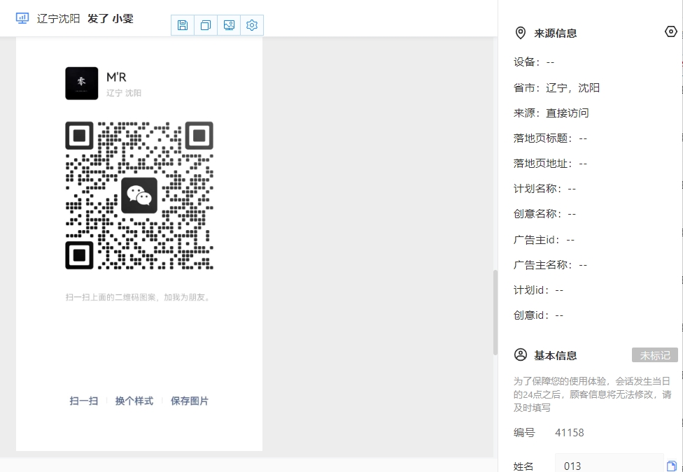Click the 扫一扫上面的二维码图案 caption

click(x=138, y=298)
